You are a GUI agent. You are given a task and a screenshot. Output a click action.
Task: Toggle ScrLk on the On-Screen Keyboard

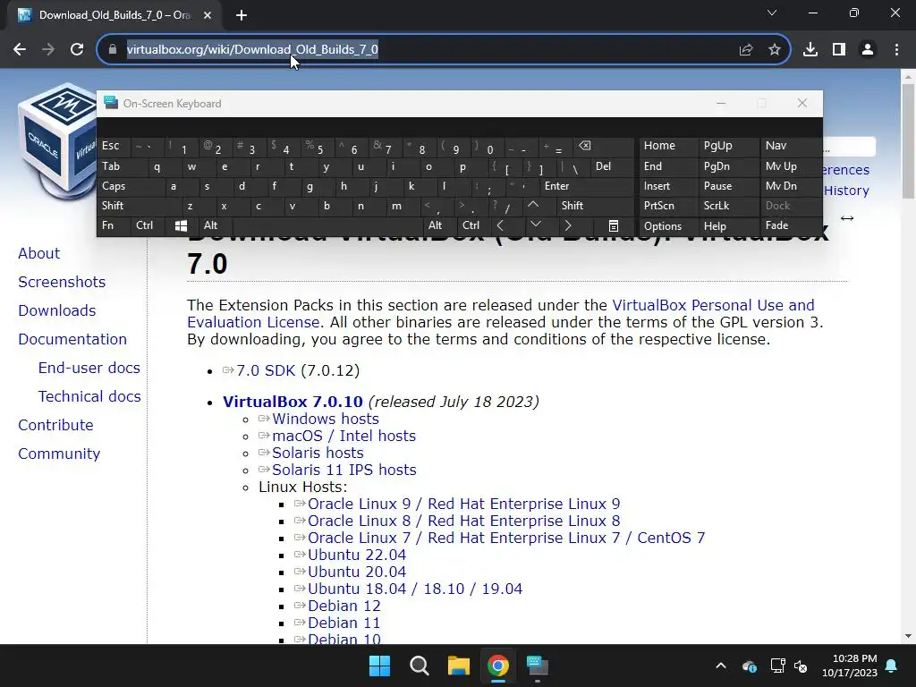pyautogui.click(x=728, y=206)
